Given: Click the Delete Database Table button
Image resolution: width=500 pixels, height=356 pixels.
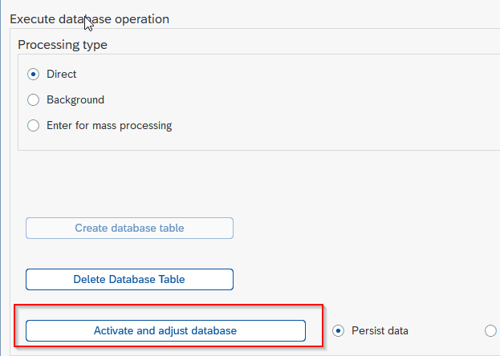Looking at the screenshot, I should click(x=129, y=280).
